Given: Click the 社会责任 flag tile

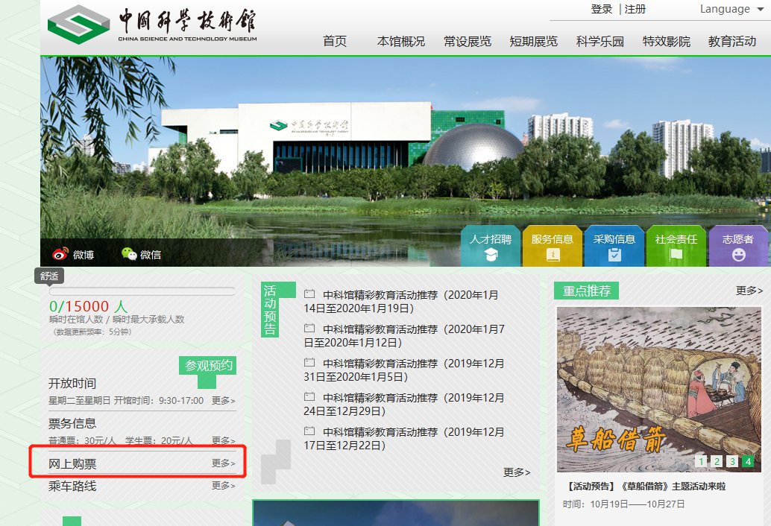Looking at the screenshot, I should [x=676, y=247].
